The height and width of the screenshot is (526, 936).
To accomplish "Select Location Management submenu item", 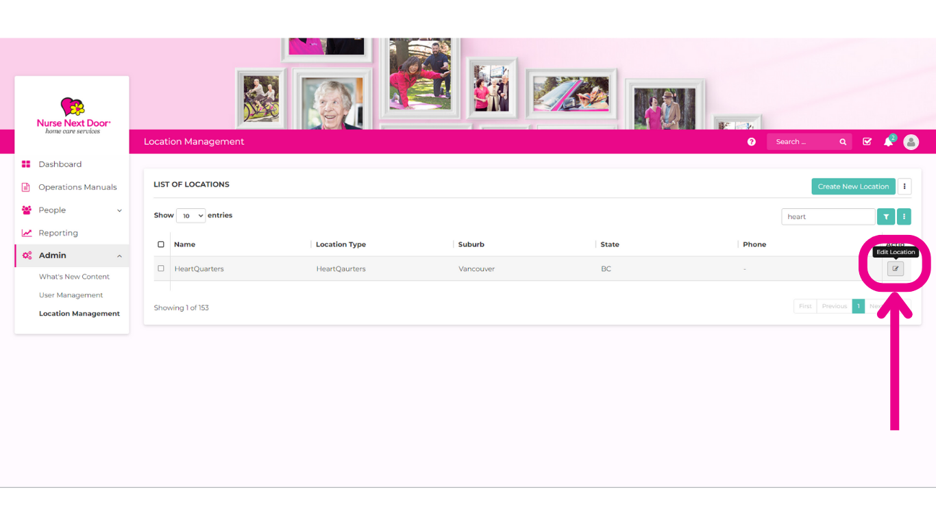I will [79, 314].
